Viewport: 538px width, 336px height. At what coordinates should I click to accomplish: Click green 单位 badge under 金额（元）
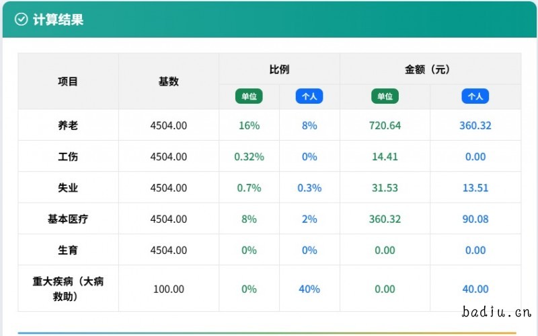pos(385,96)
